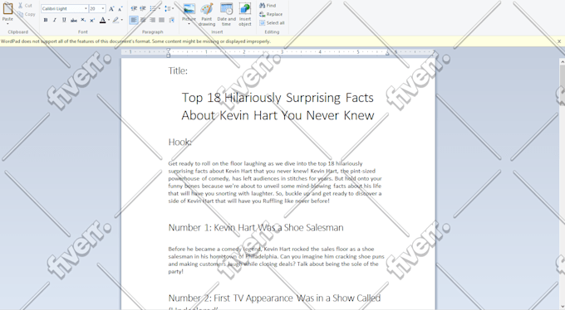Click the Increase indent icon
The width and height of the screenshot is (565, 310).
tap(143, 8)
